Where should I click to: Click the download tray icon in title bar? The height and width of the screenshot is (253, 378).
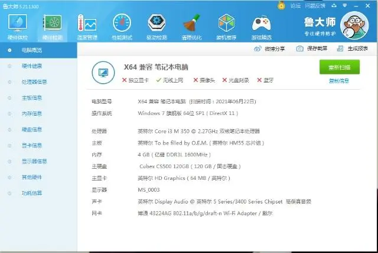coord(334,5)
